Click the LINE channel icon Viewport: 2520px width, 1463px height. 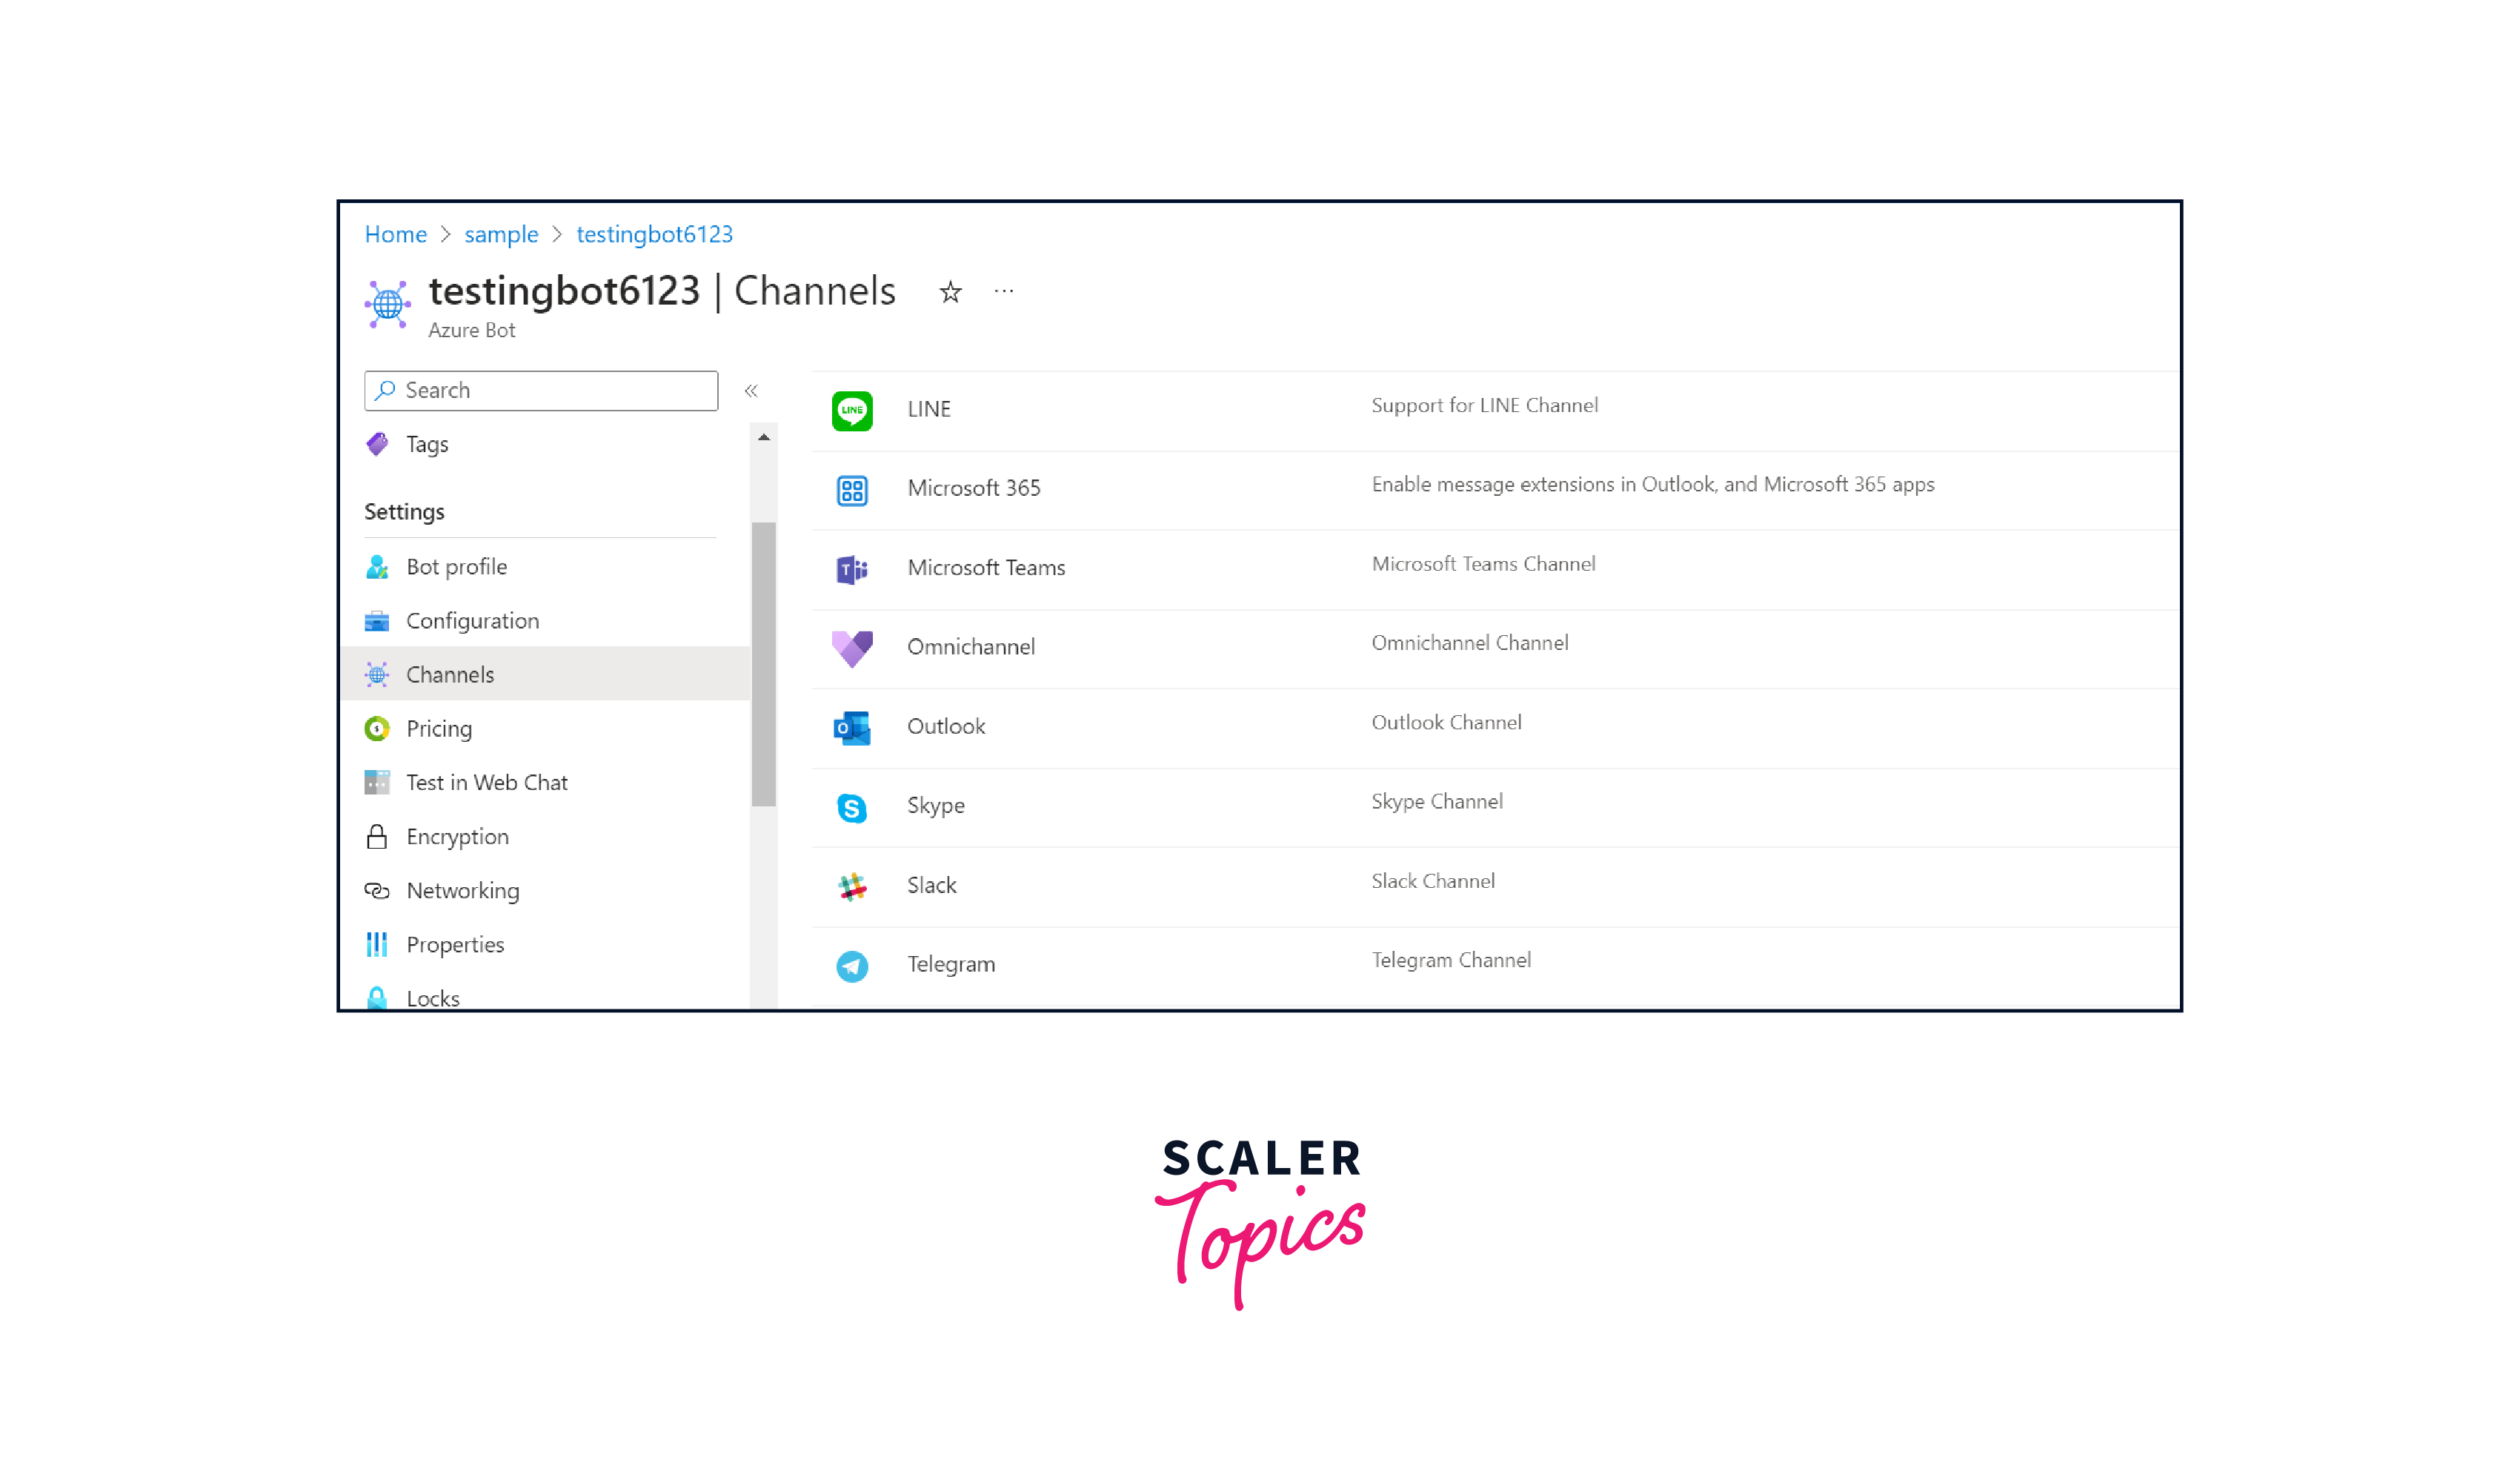(x=852, y=410)
